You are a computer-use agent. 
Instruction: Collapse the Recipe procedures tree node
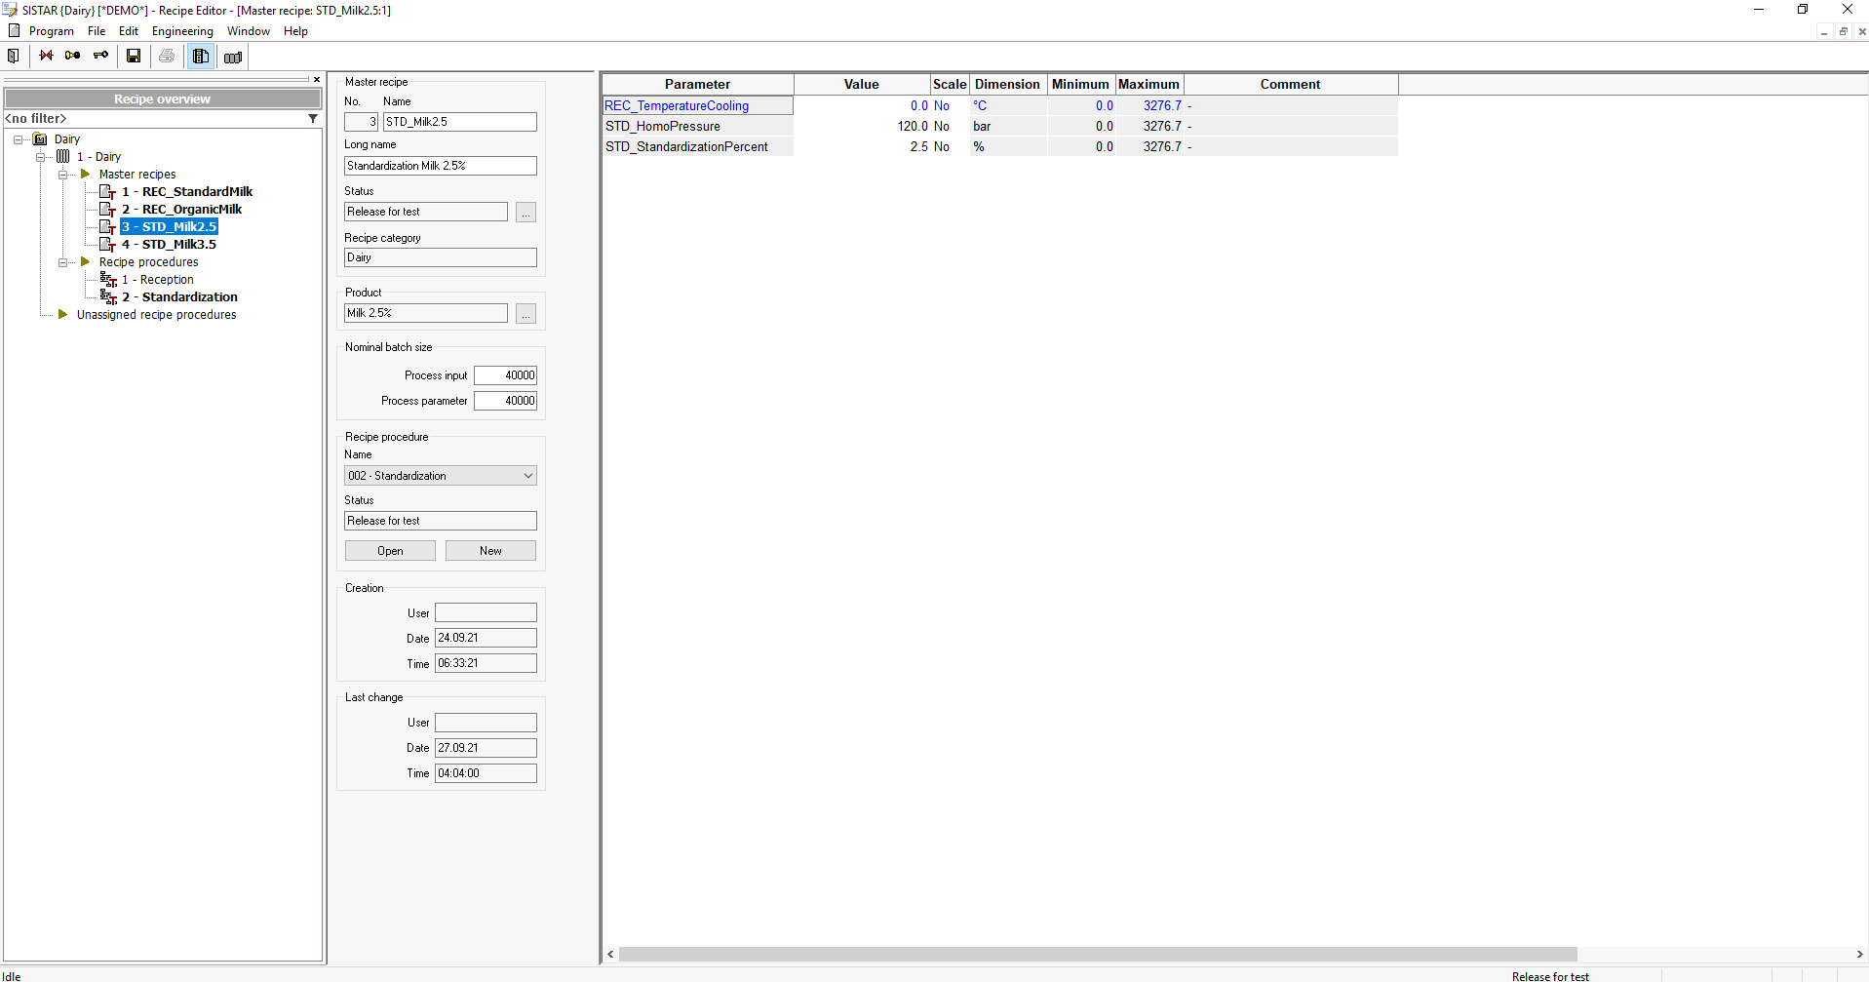[62, 262]
